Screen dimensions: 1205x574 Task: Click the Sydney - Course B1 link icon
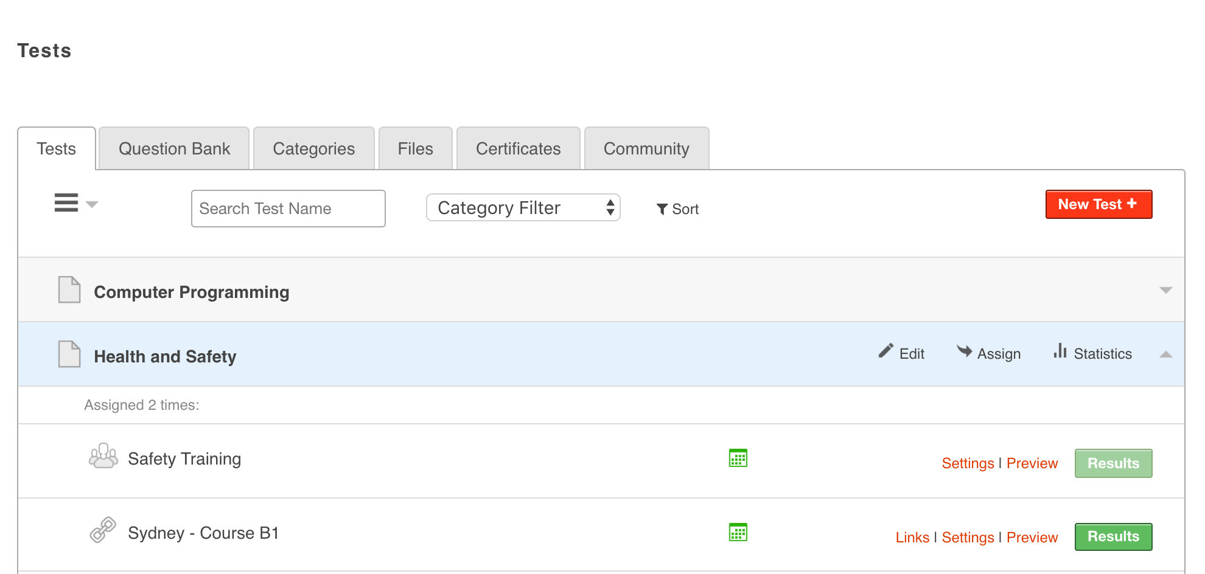(102, 530)
